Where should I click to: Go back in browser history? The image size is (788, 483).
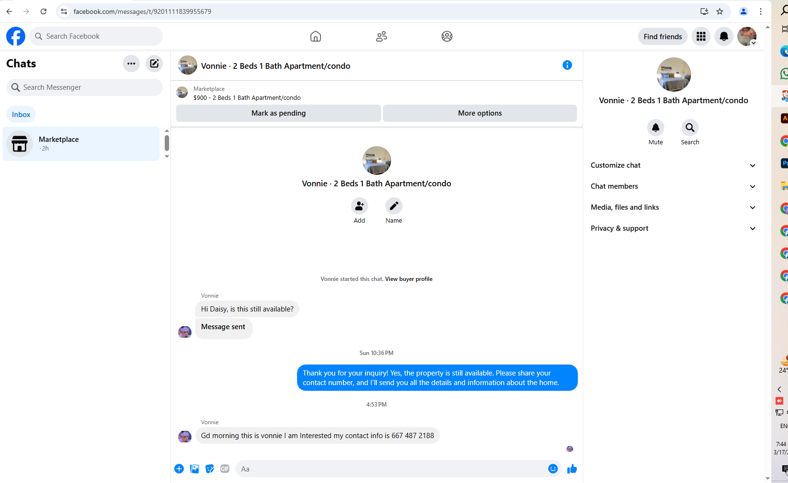pos(9,11)
